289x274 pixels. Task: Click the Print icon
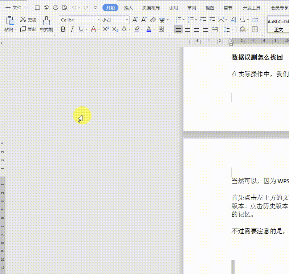coord(56,8)
